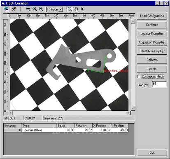Select the HookSmallHole result cell
This screenshot has height=159, width=170.
coord(39,130)
